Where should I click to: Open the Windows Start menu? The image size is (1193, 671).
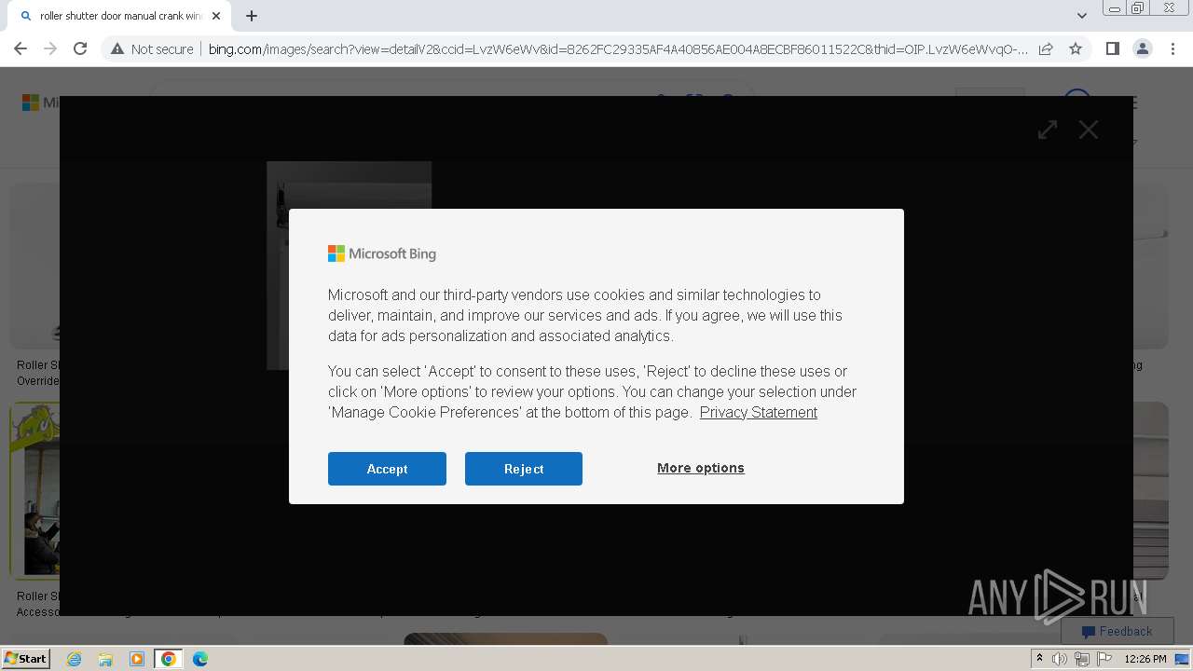coord(26,658)
